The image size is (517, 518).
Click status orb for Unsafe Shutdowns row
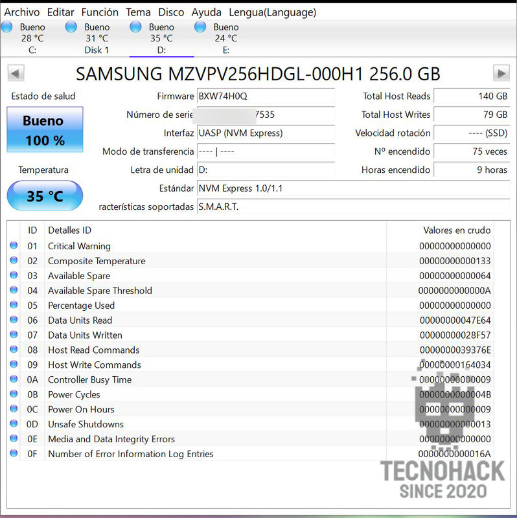pyautogui.click(x=14, y=423)
